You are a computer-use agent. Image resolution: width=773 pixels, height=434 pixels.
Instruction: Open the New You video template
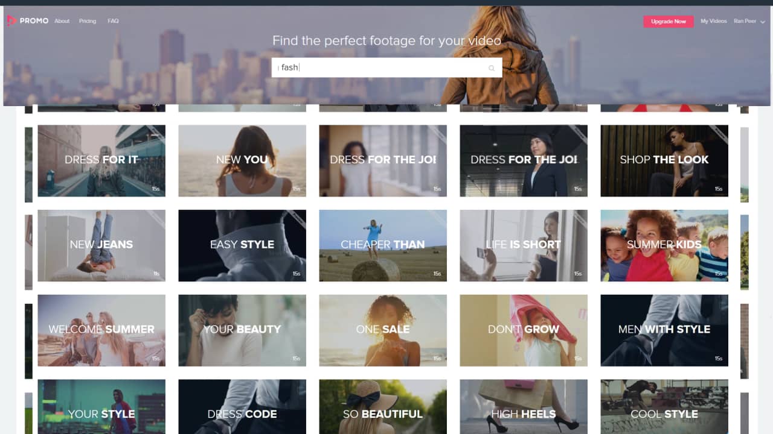click(x=242, y=161)
